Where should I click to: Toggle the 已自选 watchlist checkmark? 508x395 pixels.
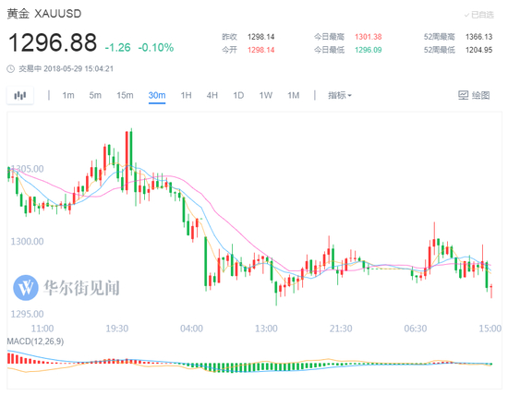[x=466, y=15]
